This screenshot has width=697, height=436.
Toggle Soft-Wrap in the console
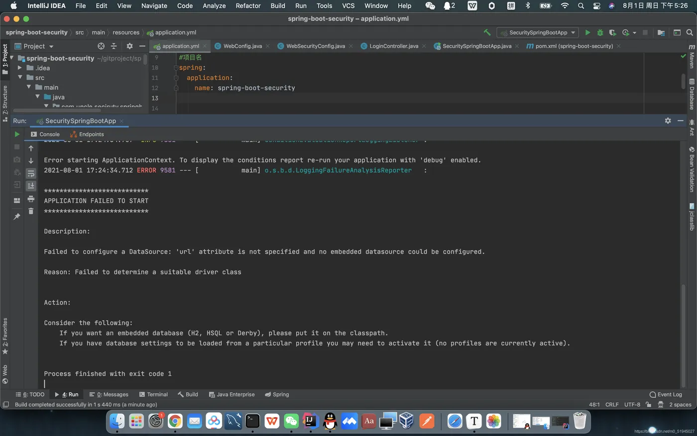pos(31,173)
